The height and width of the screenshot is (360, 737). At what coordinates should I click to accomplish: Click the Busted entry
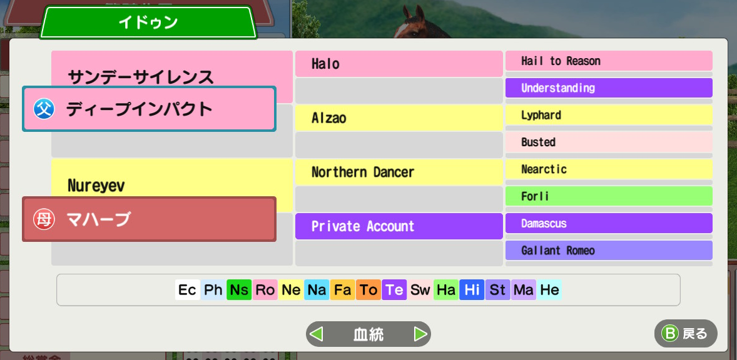pyautogui.click(x=609, y=142)
